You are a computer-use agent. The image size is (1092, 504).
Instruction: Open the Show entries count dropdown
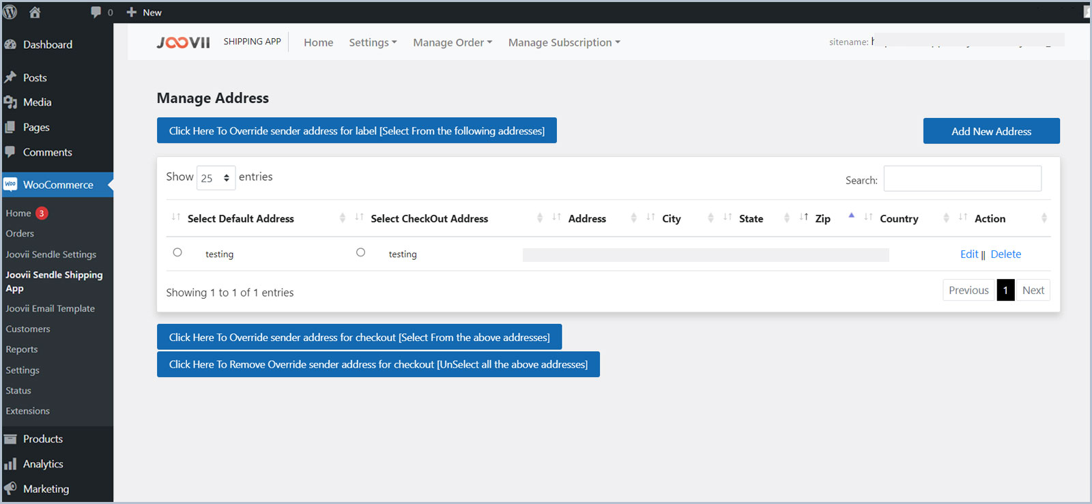pos(216,178)
